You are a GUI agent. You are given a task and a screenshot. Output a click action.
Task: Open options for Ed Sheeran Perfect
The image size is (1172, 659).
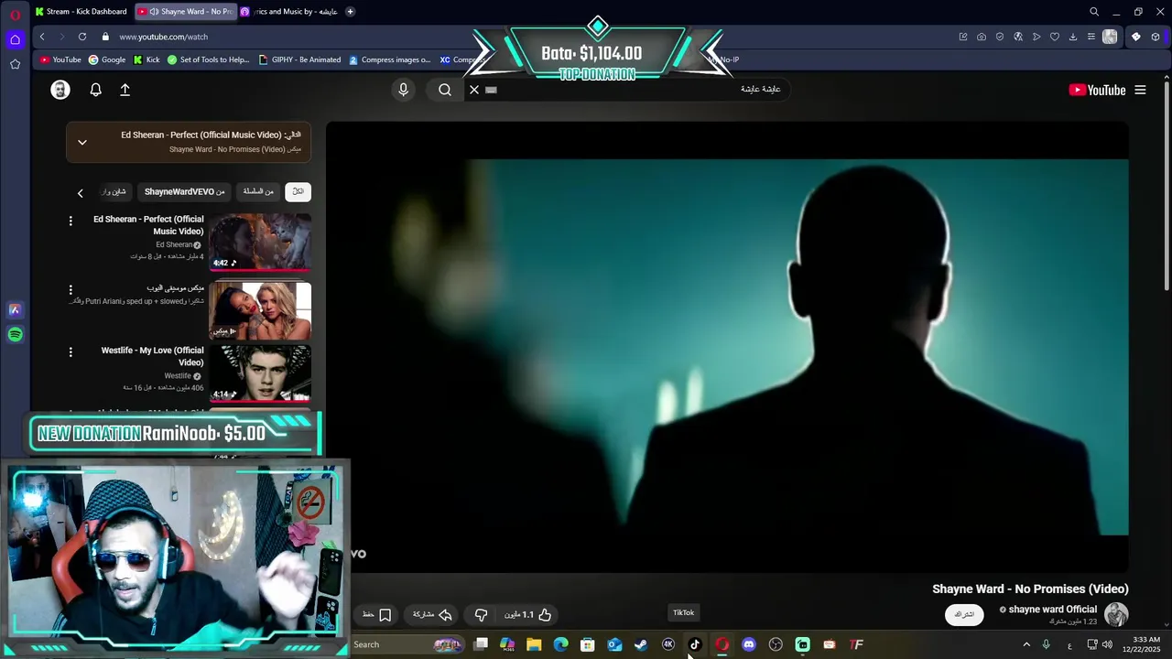click(71, 221)
